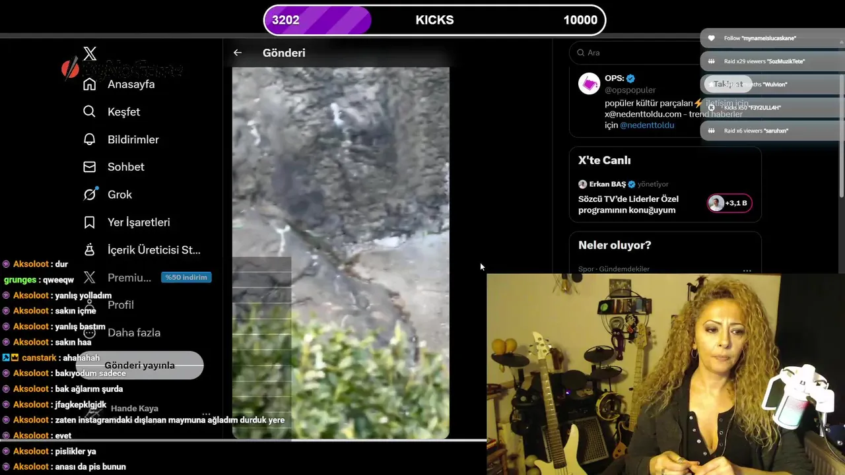845x475 pixels.
Task: Open the @nedenttoldu mention link
Action: coord(647,125)
